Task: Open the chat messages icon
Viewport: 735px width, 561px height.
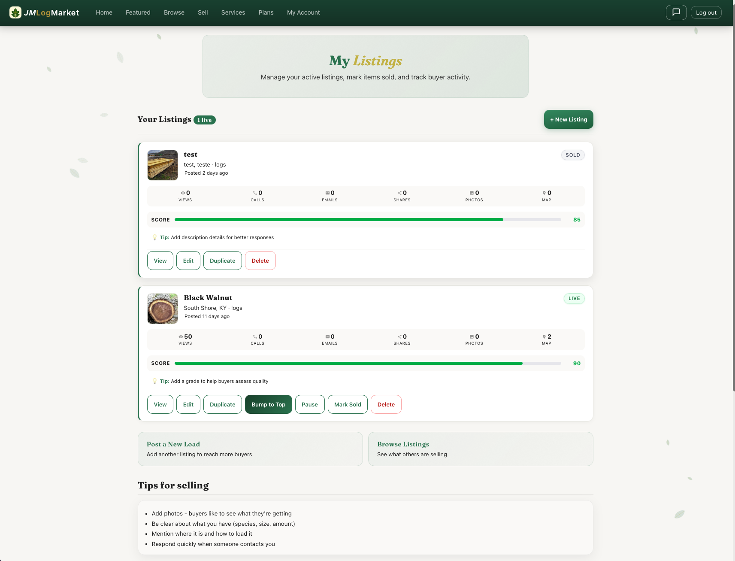Action: [x=676, y=12]
